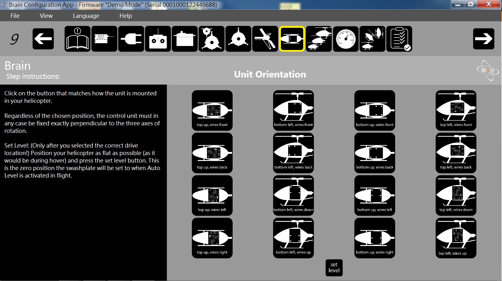Choose 'top up, wires right' orientation
This screenshot has width=502, height=281.
point(212,238)
